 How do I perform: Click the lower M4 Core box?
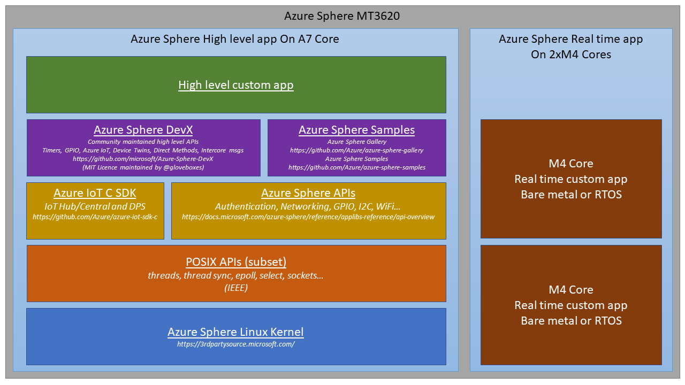(x=570, y=305)
